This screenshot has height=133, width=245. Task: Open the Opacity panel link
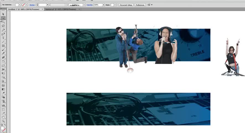tap(90, 5)
